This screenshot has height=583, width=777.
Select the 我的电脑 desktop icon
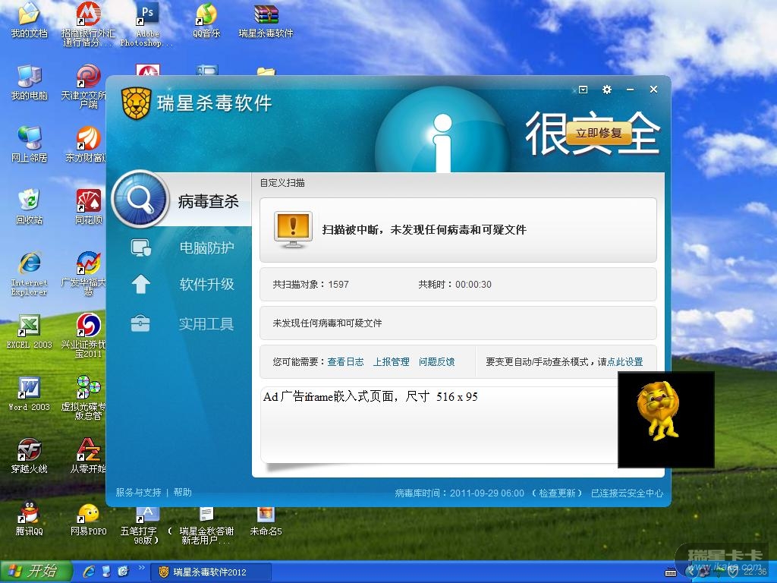[x=29, y=82]
